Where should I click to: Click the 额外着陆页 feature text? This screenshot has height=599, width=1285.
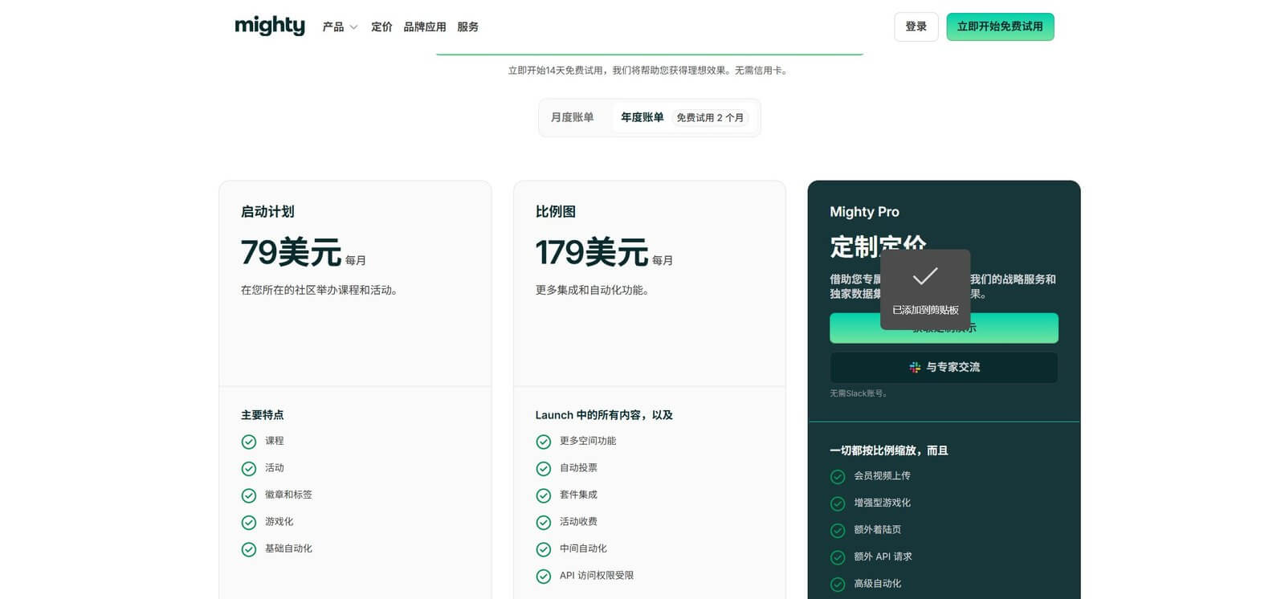877,530
